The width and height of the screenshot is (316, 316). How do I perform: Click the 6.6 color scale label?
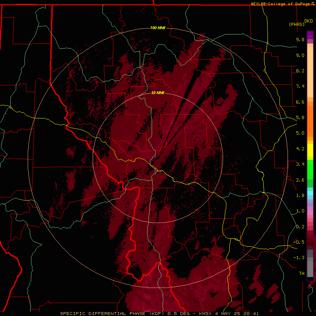coord(300,102)
